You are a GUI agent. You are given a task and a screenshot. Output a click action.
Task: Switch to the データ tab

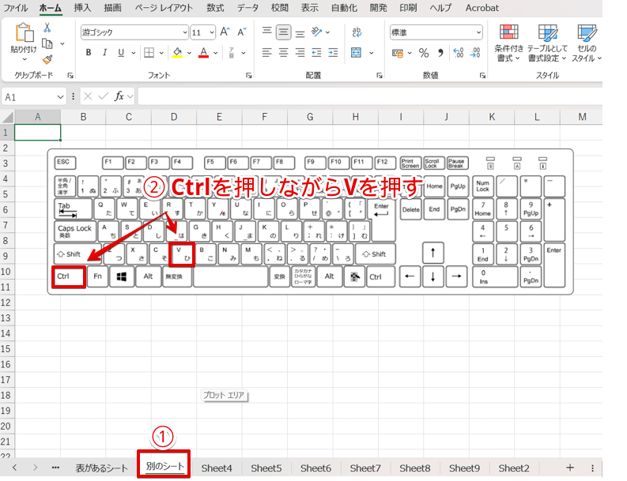(x=247, y=8)
